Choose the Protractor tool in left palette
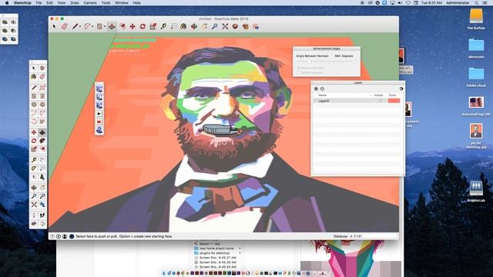493x277 pixels. 34,169
